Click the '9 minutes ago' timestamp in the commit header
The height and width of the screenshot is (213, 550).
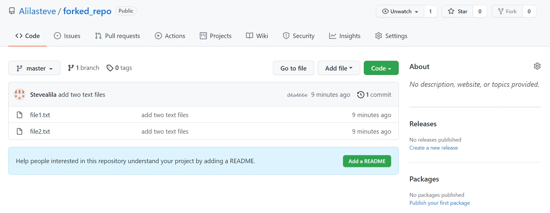(x=331, y=95)
